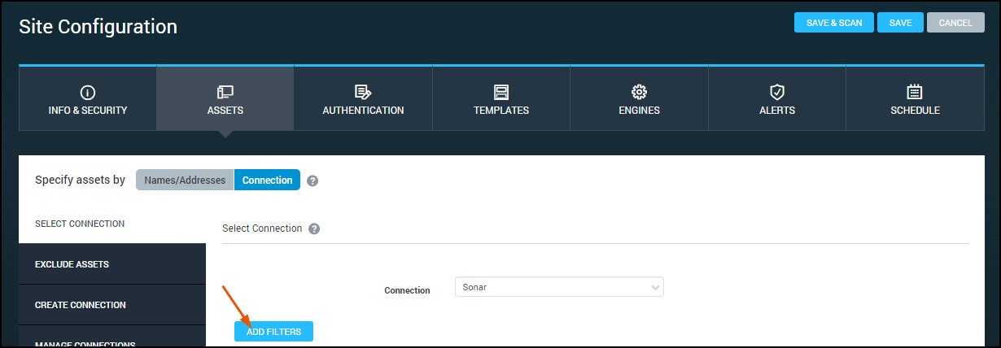The image size is (1001, 348).
Task: Click the SAVE button
Action: click(x=900, y=23)
